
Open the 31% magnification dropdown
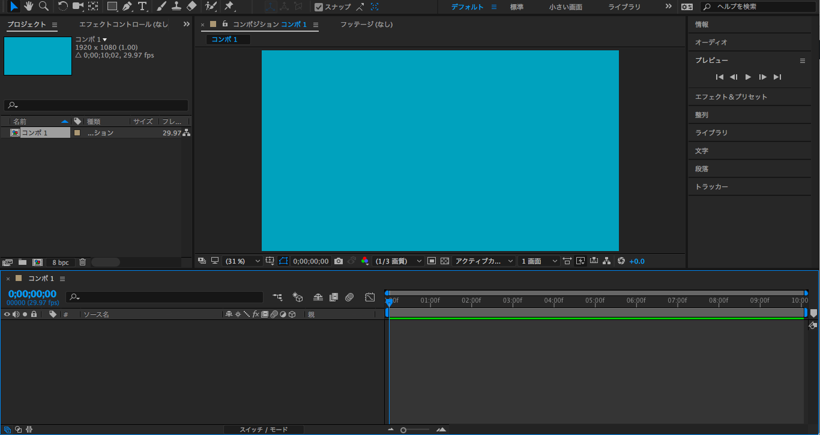tap(243, 261)
